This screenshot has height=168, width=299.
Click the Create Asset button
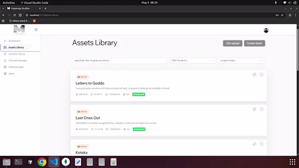click(x=255, y=43)
